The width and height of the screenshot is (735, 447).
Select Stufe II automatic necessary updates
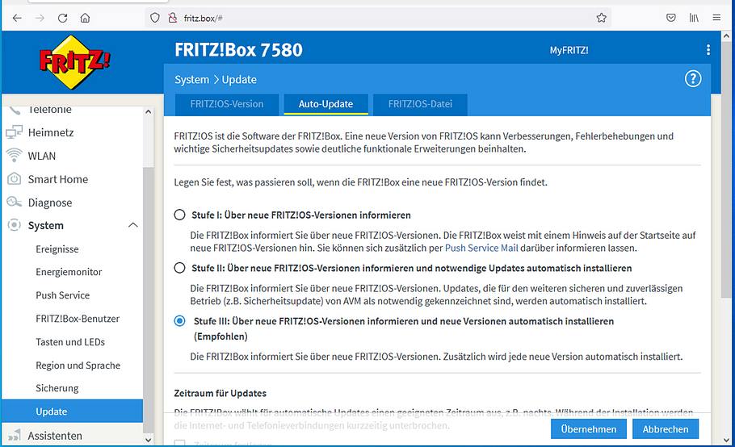[180, 268]
